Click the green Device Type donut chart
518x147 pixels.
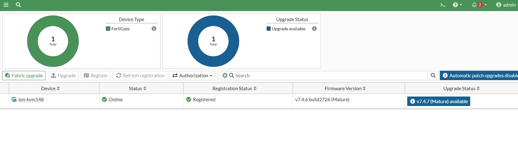(53, 41)
